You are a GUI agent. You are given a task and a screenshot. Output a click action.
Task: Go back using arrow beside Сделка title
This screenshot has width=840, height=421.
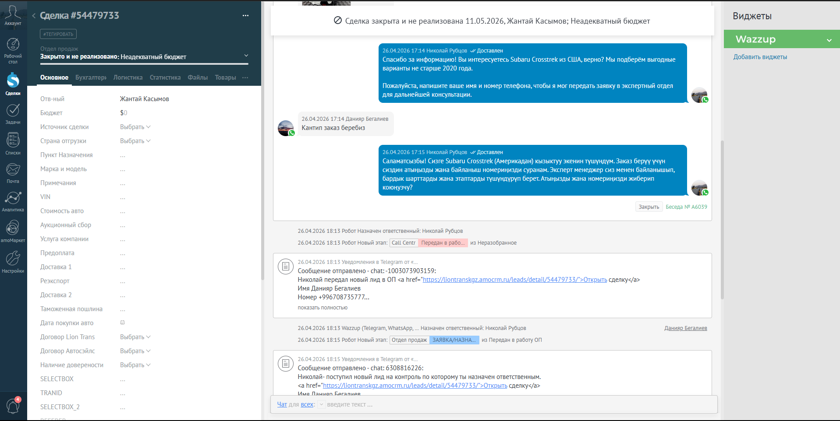click(x=34, y=16)
